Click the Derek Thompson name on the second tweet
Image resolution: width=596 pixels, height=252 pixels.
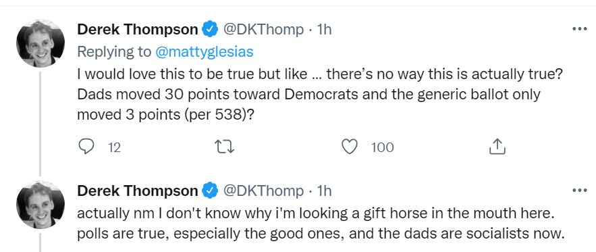coord(138,191)
